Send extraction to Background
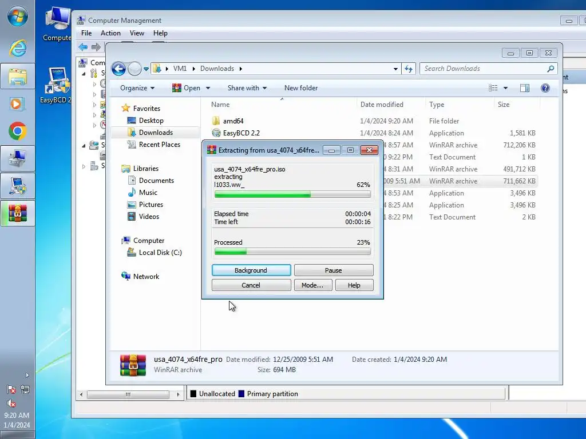This screenshot has height=439, width=586. tap(251, 270)
